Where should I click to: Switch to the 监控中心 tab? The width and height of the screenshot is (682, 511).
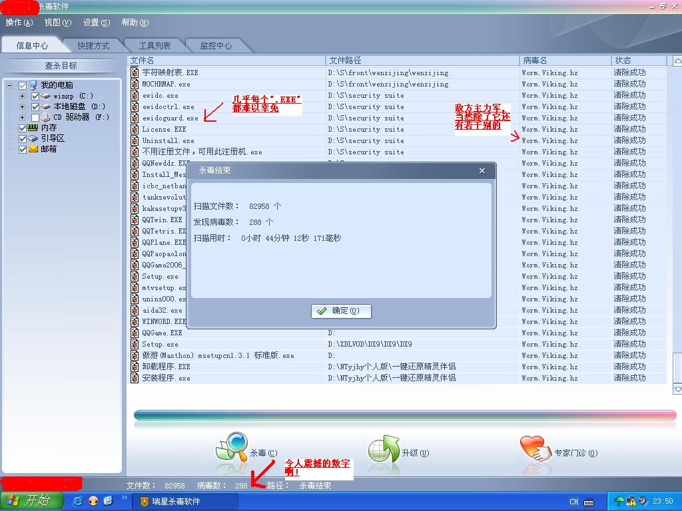click(216, 45)
